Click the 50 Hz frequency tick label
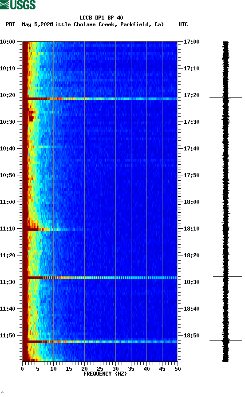 pyautogui.click(x=178, y=369)
